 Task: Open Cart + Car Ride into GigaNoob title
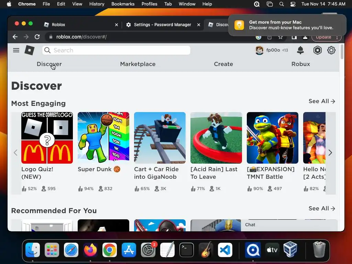coord(156,173)
